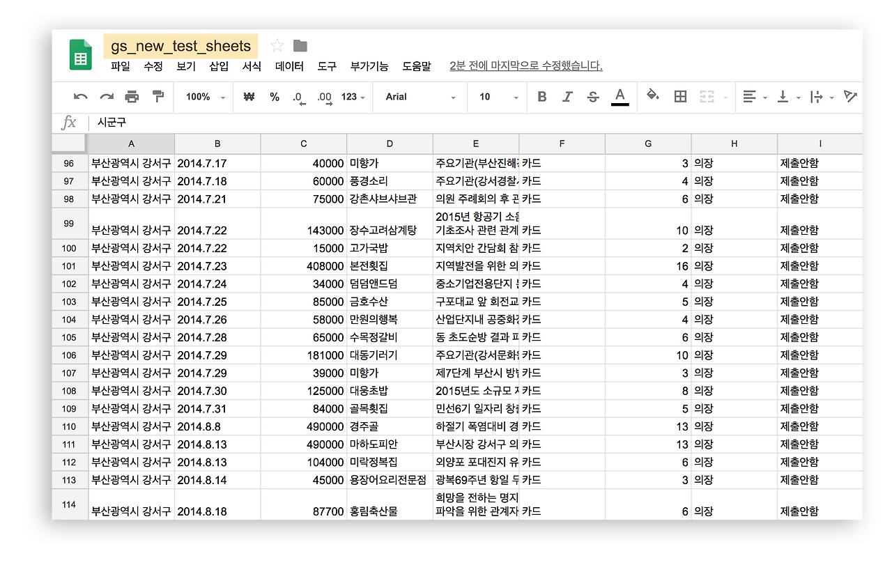
Task: Open the 삽입 menu
Action: pos(219,66)
